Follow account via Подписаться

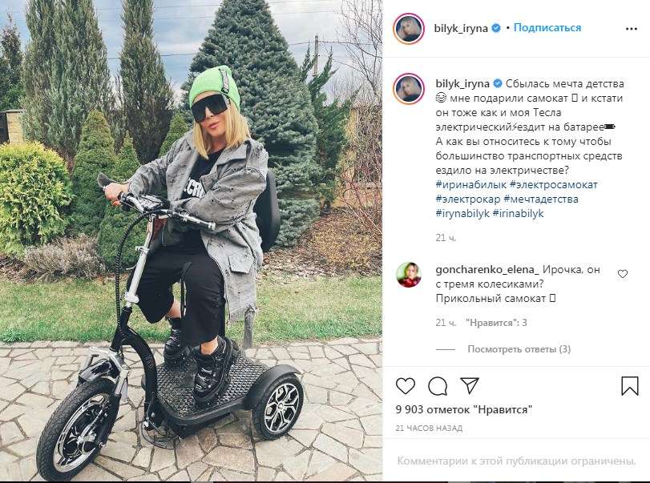click(547, 28)
